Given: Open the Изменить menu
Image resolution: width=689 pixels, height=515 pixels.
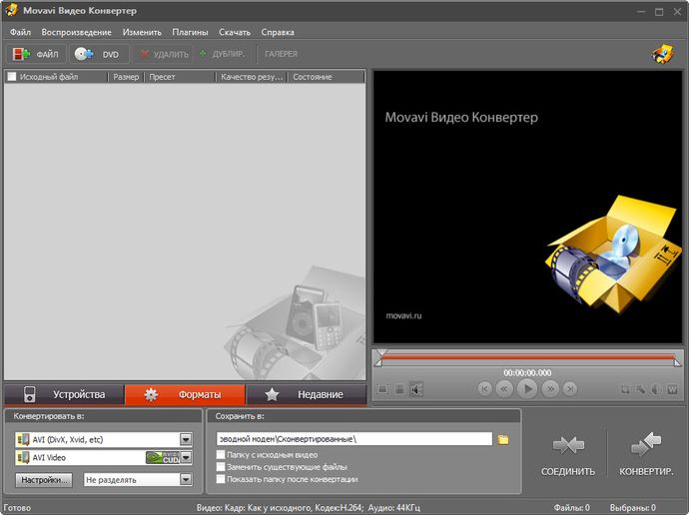Looking at the screenshot, I should (x=142, y=32).
